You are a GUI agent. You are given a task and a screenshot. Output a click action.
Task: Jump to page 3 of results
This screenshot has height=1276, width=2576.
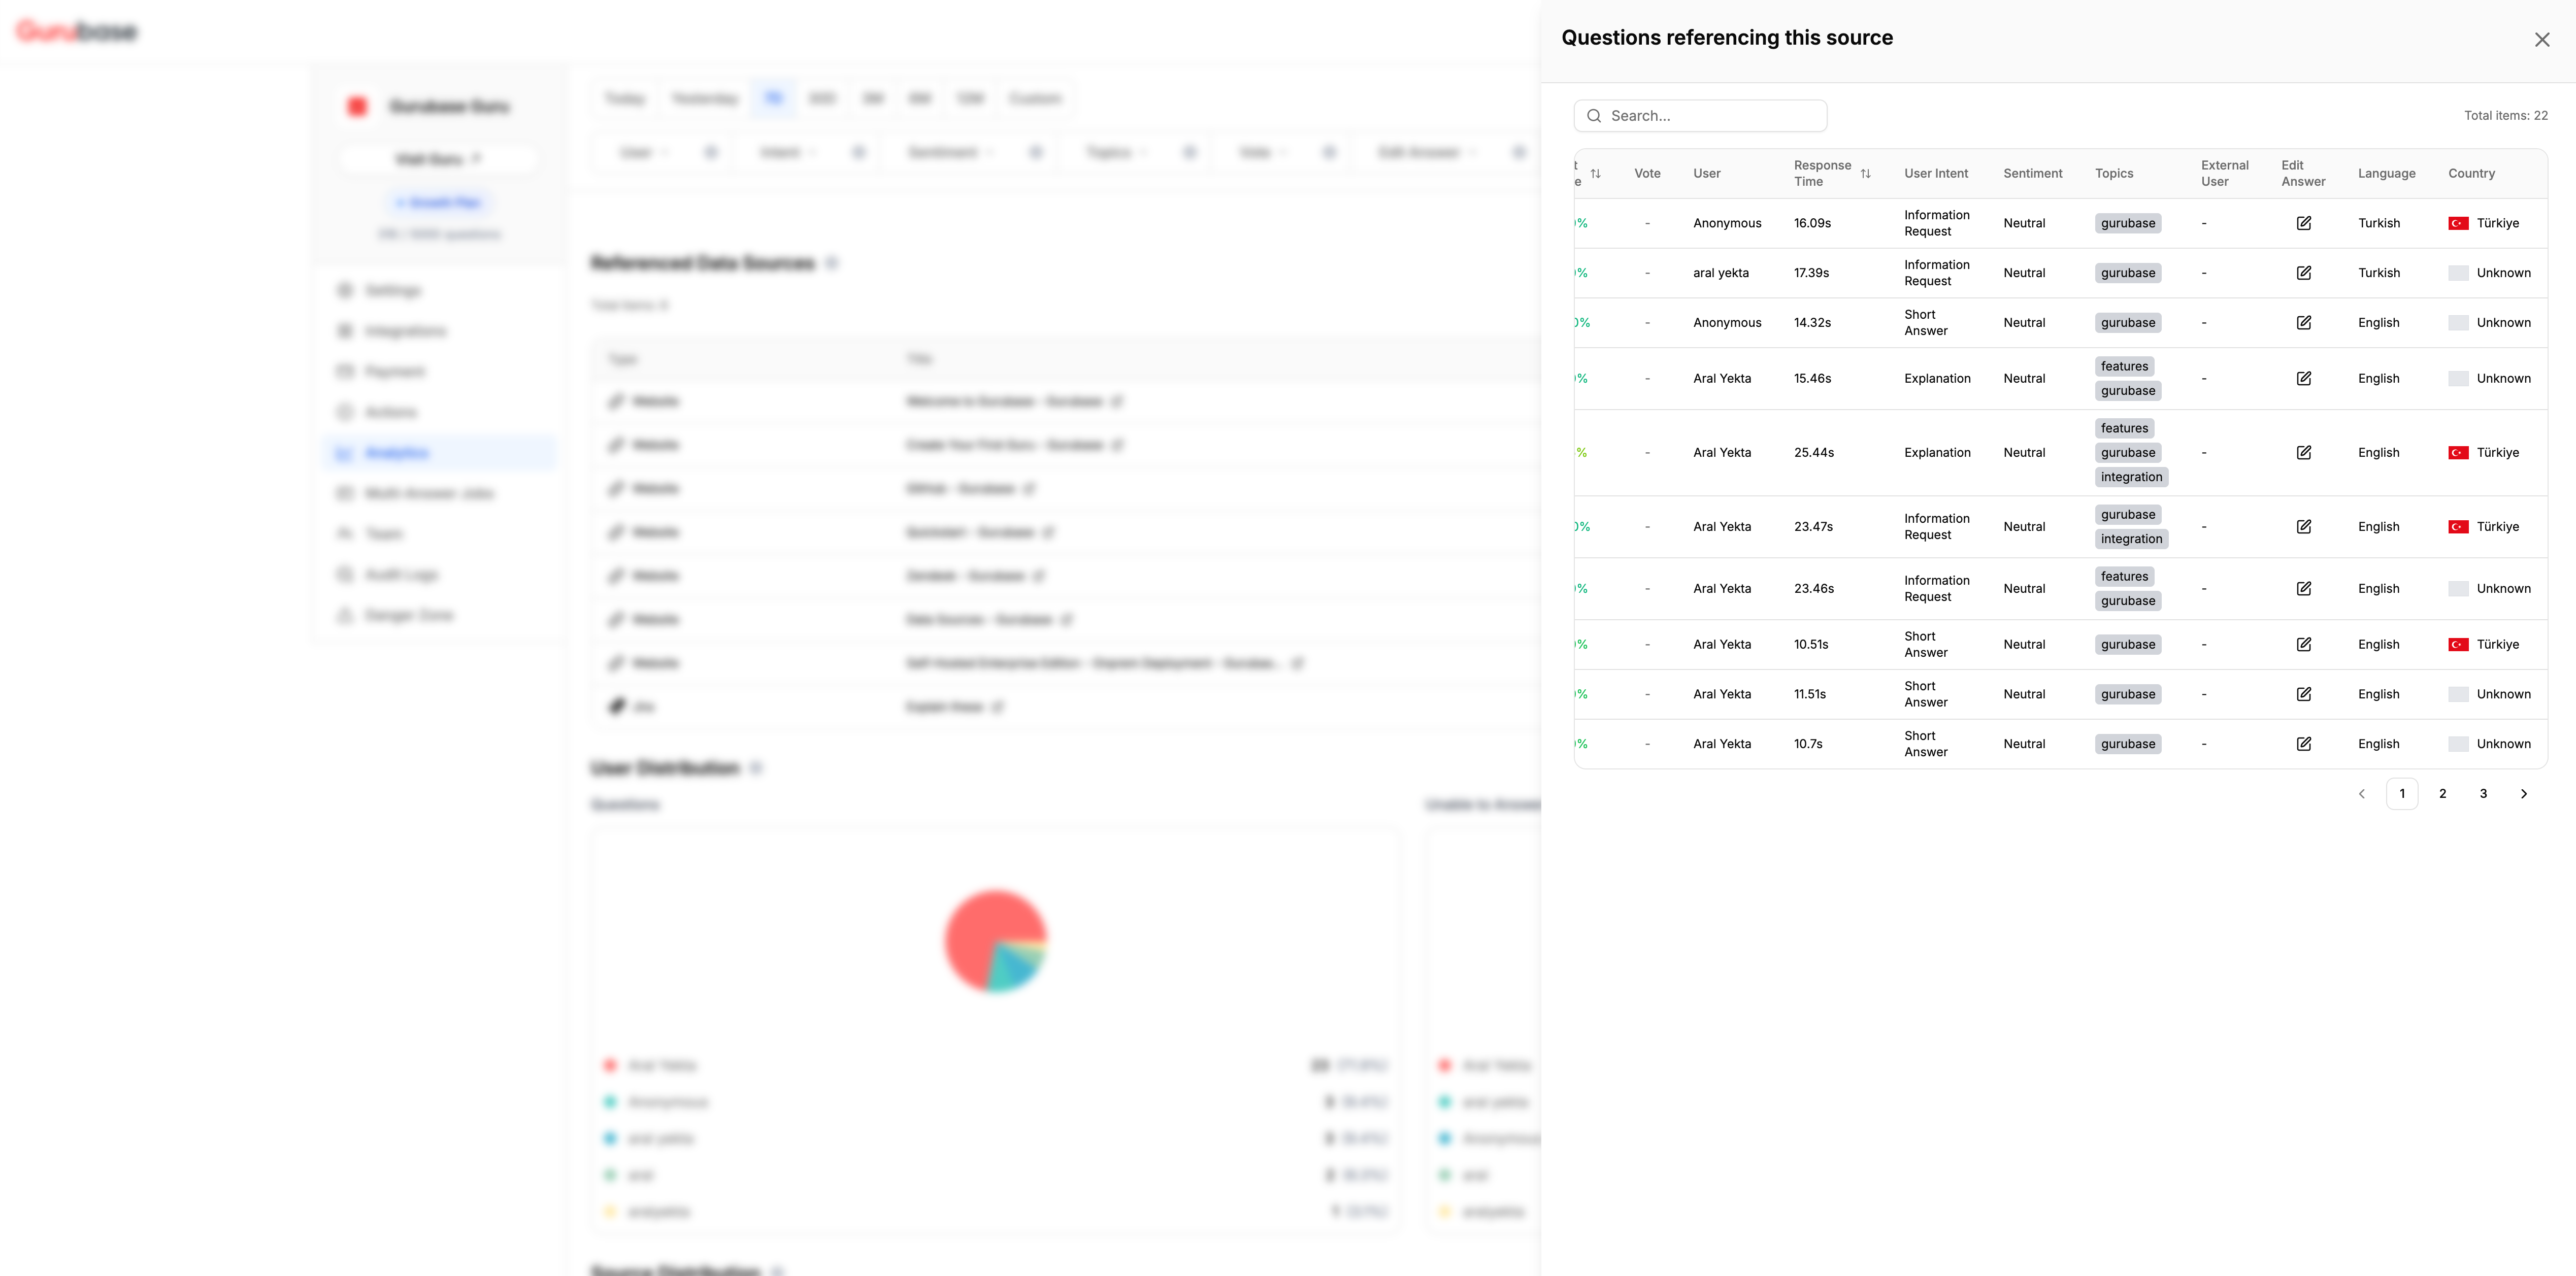coord(2483,794)
